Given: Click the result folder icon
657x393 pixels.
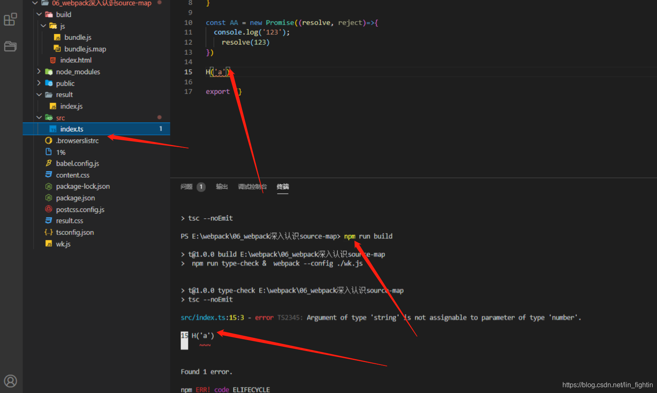Looking at the screenshot, I should coord(49,95).
